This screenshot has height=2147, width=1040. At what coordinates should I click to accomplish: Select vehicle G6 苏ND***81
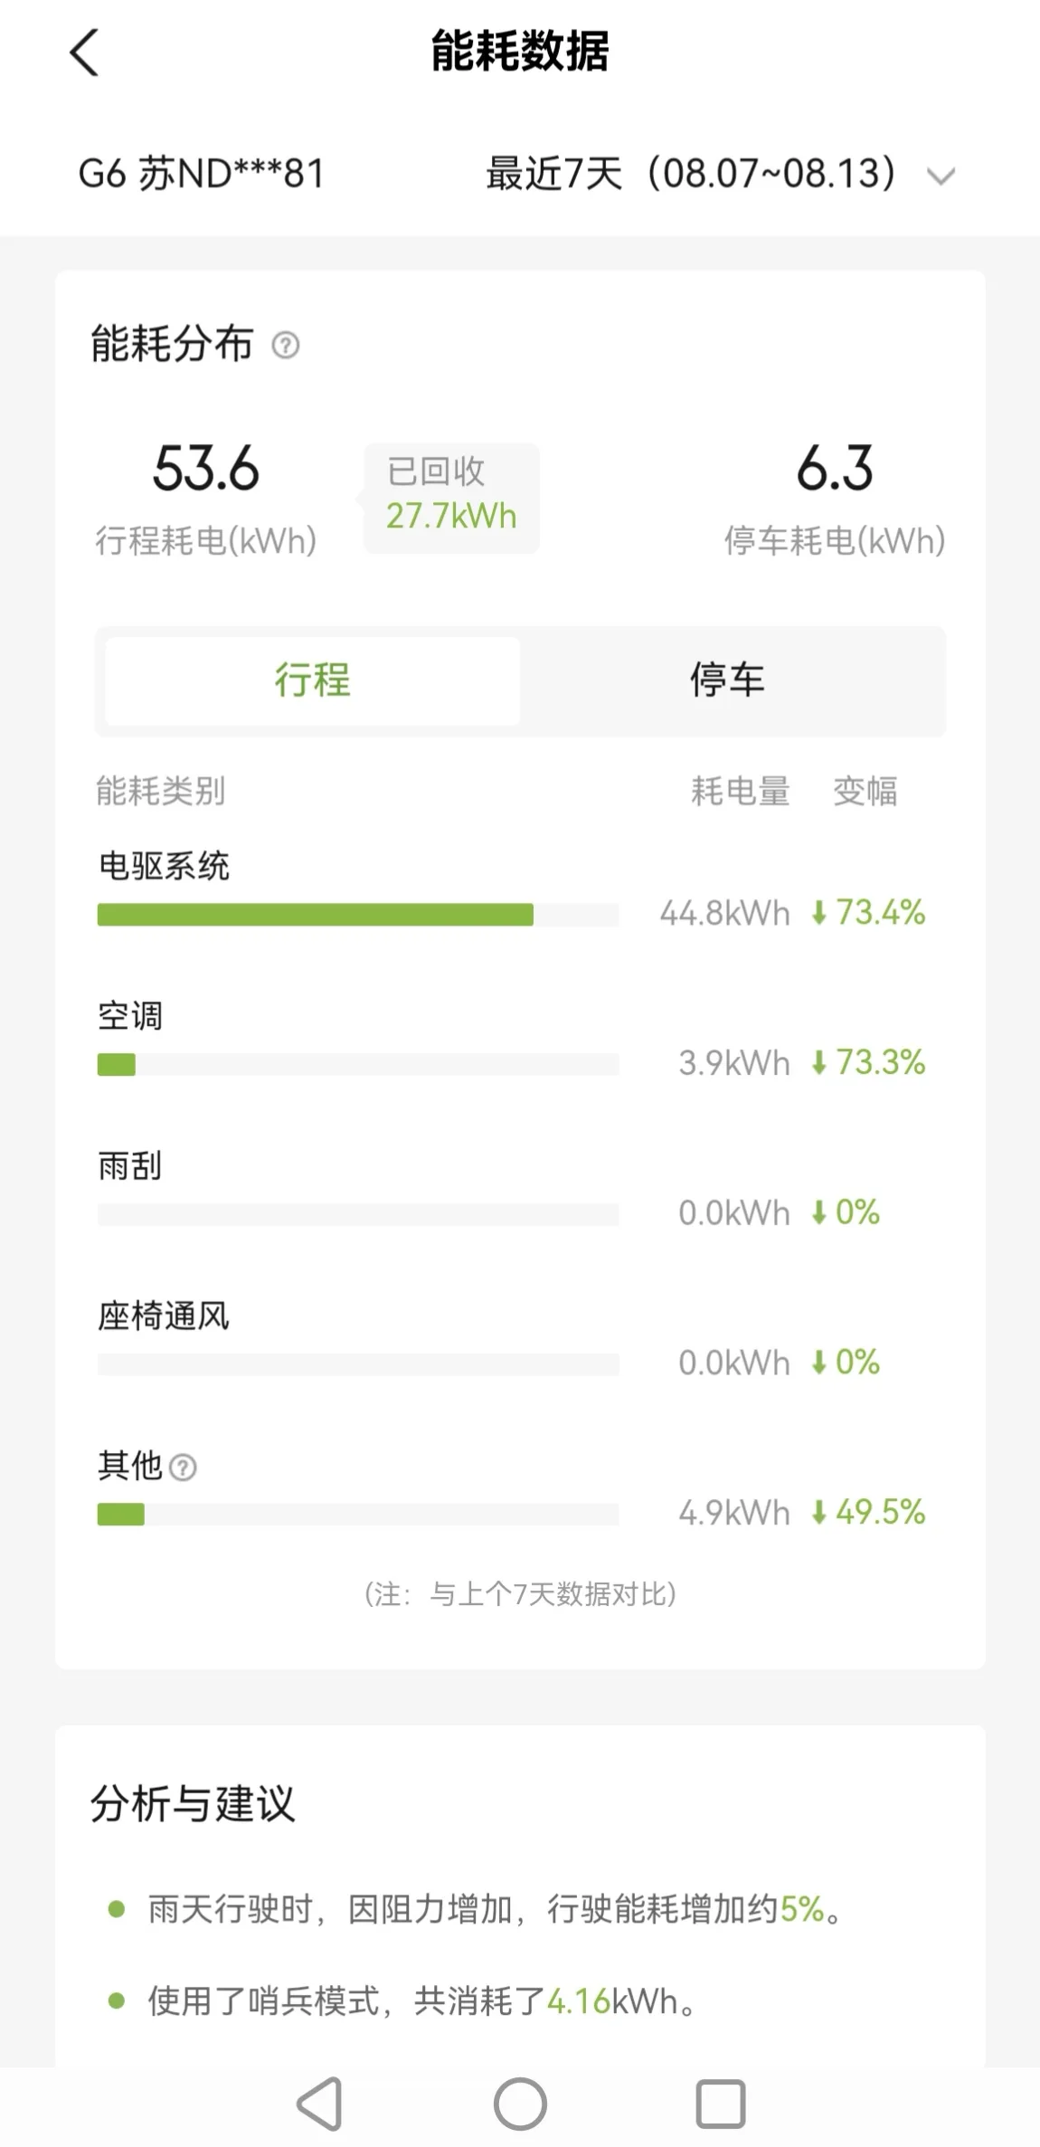pos(202,173)
